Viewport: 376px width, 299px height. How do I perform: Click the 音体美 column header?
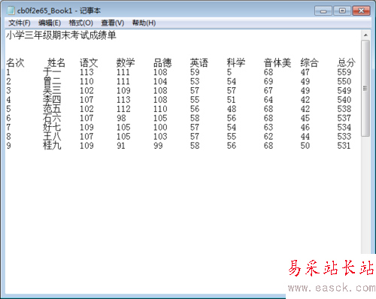(x=277, y=63)
